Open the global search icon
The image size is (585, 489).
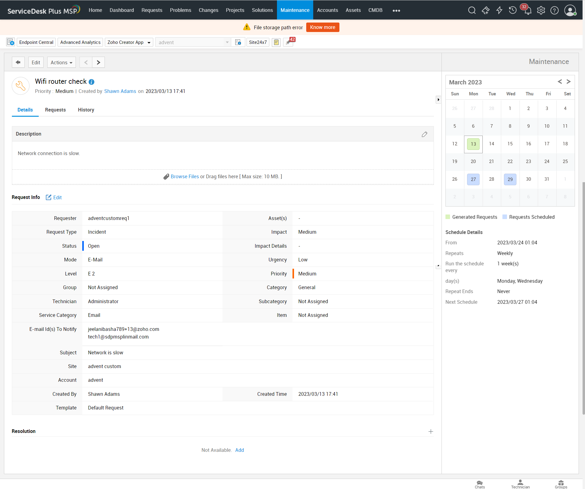coord(472,10)
